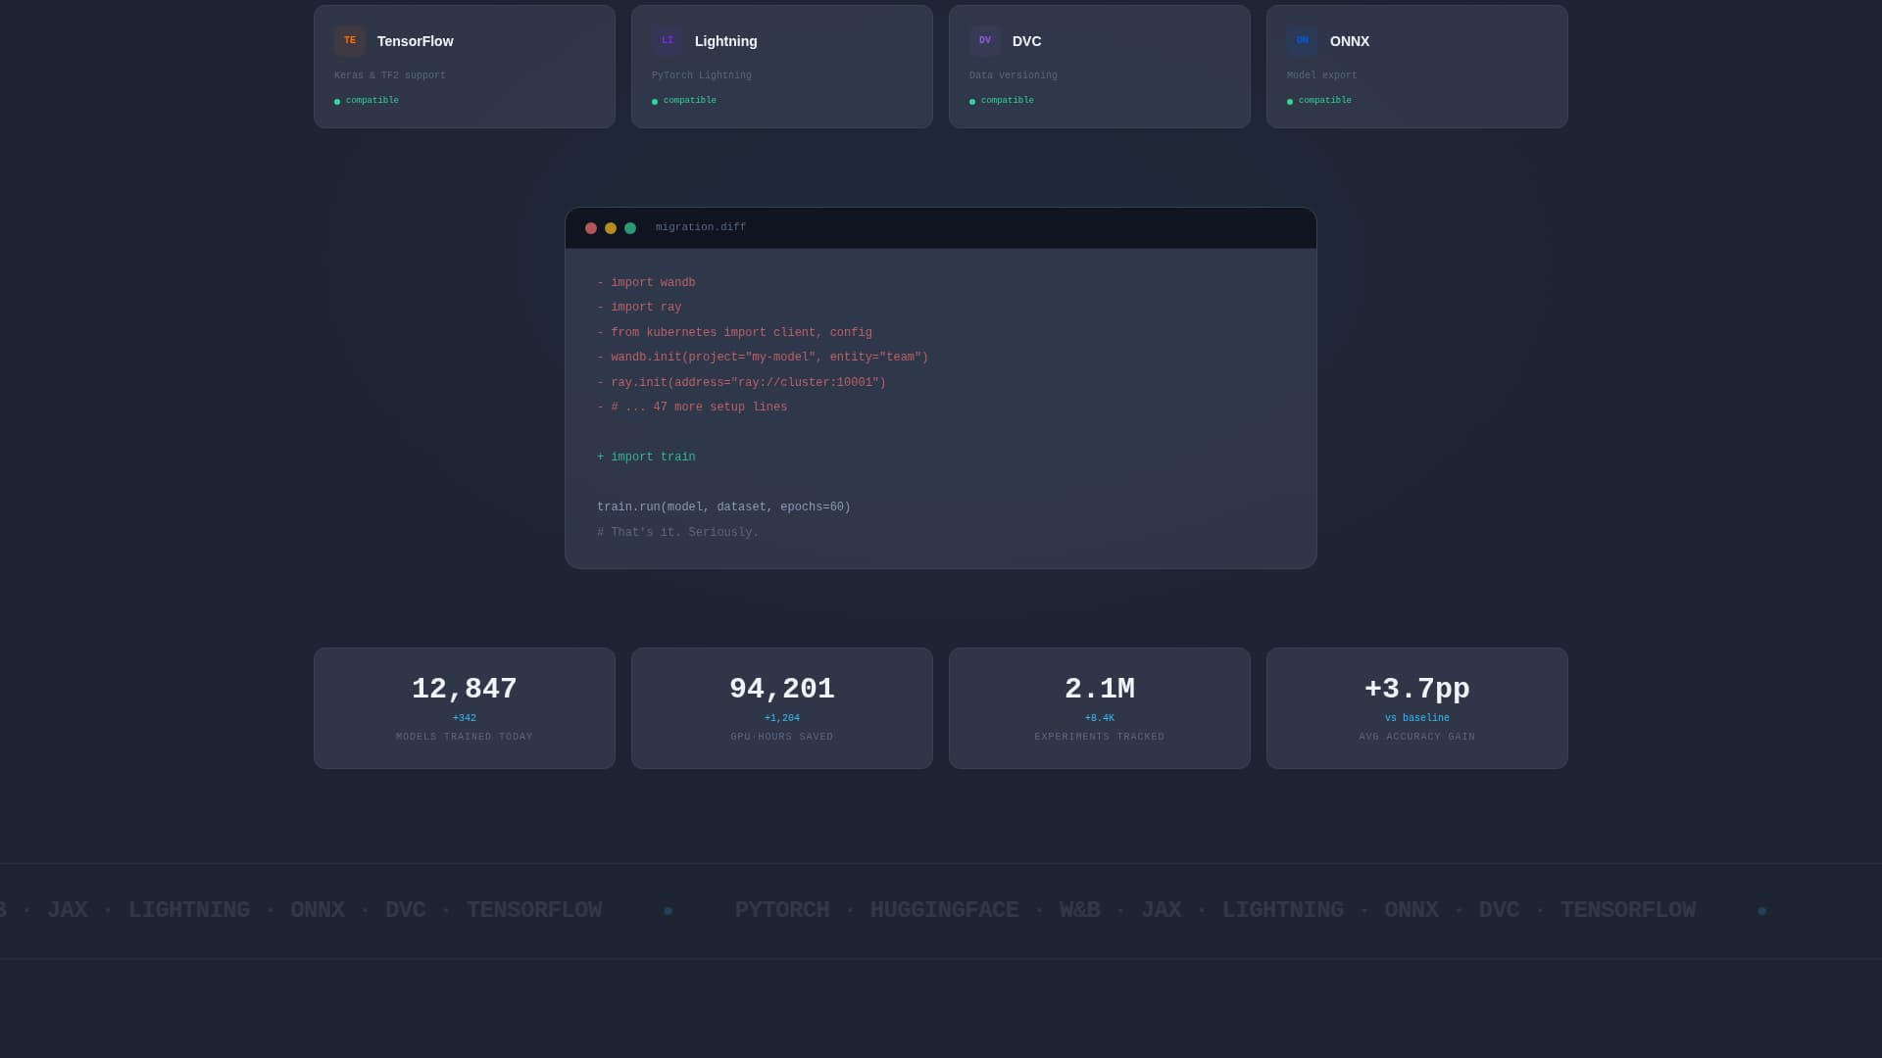
Task: Click W&B in the scrolling marquee
Action: (x=1080, y=910)
